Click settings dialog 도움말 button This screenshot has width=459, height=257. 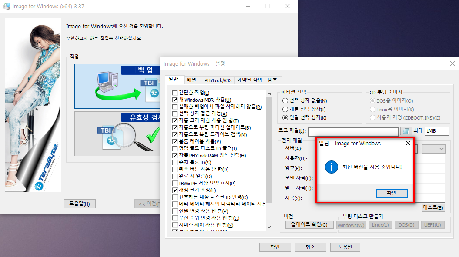coord(345,247)
